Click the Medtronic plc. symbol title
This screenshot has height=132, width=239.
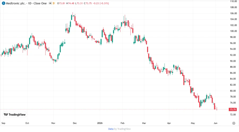point(16,3)
